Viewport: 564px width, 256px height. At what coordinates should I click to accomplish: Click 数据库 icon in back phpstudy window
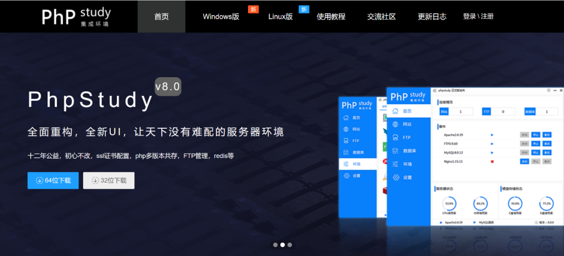click(346, 152)
